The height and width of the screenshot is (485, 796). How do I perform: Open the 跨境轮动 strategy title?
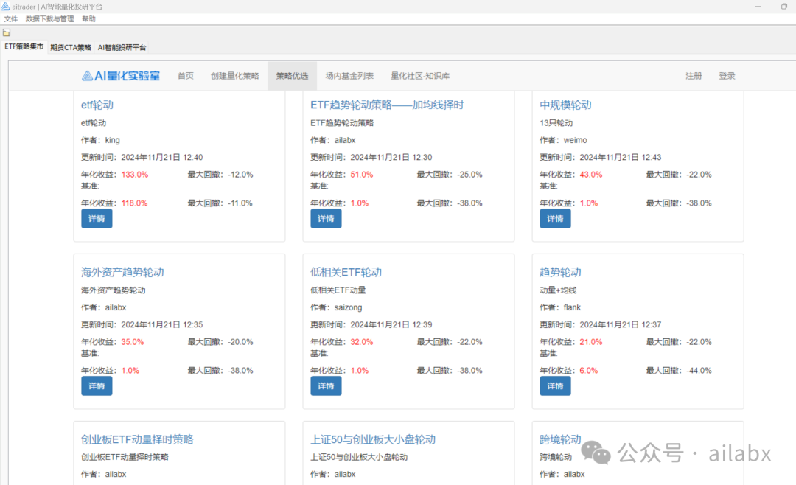560,439
